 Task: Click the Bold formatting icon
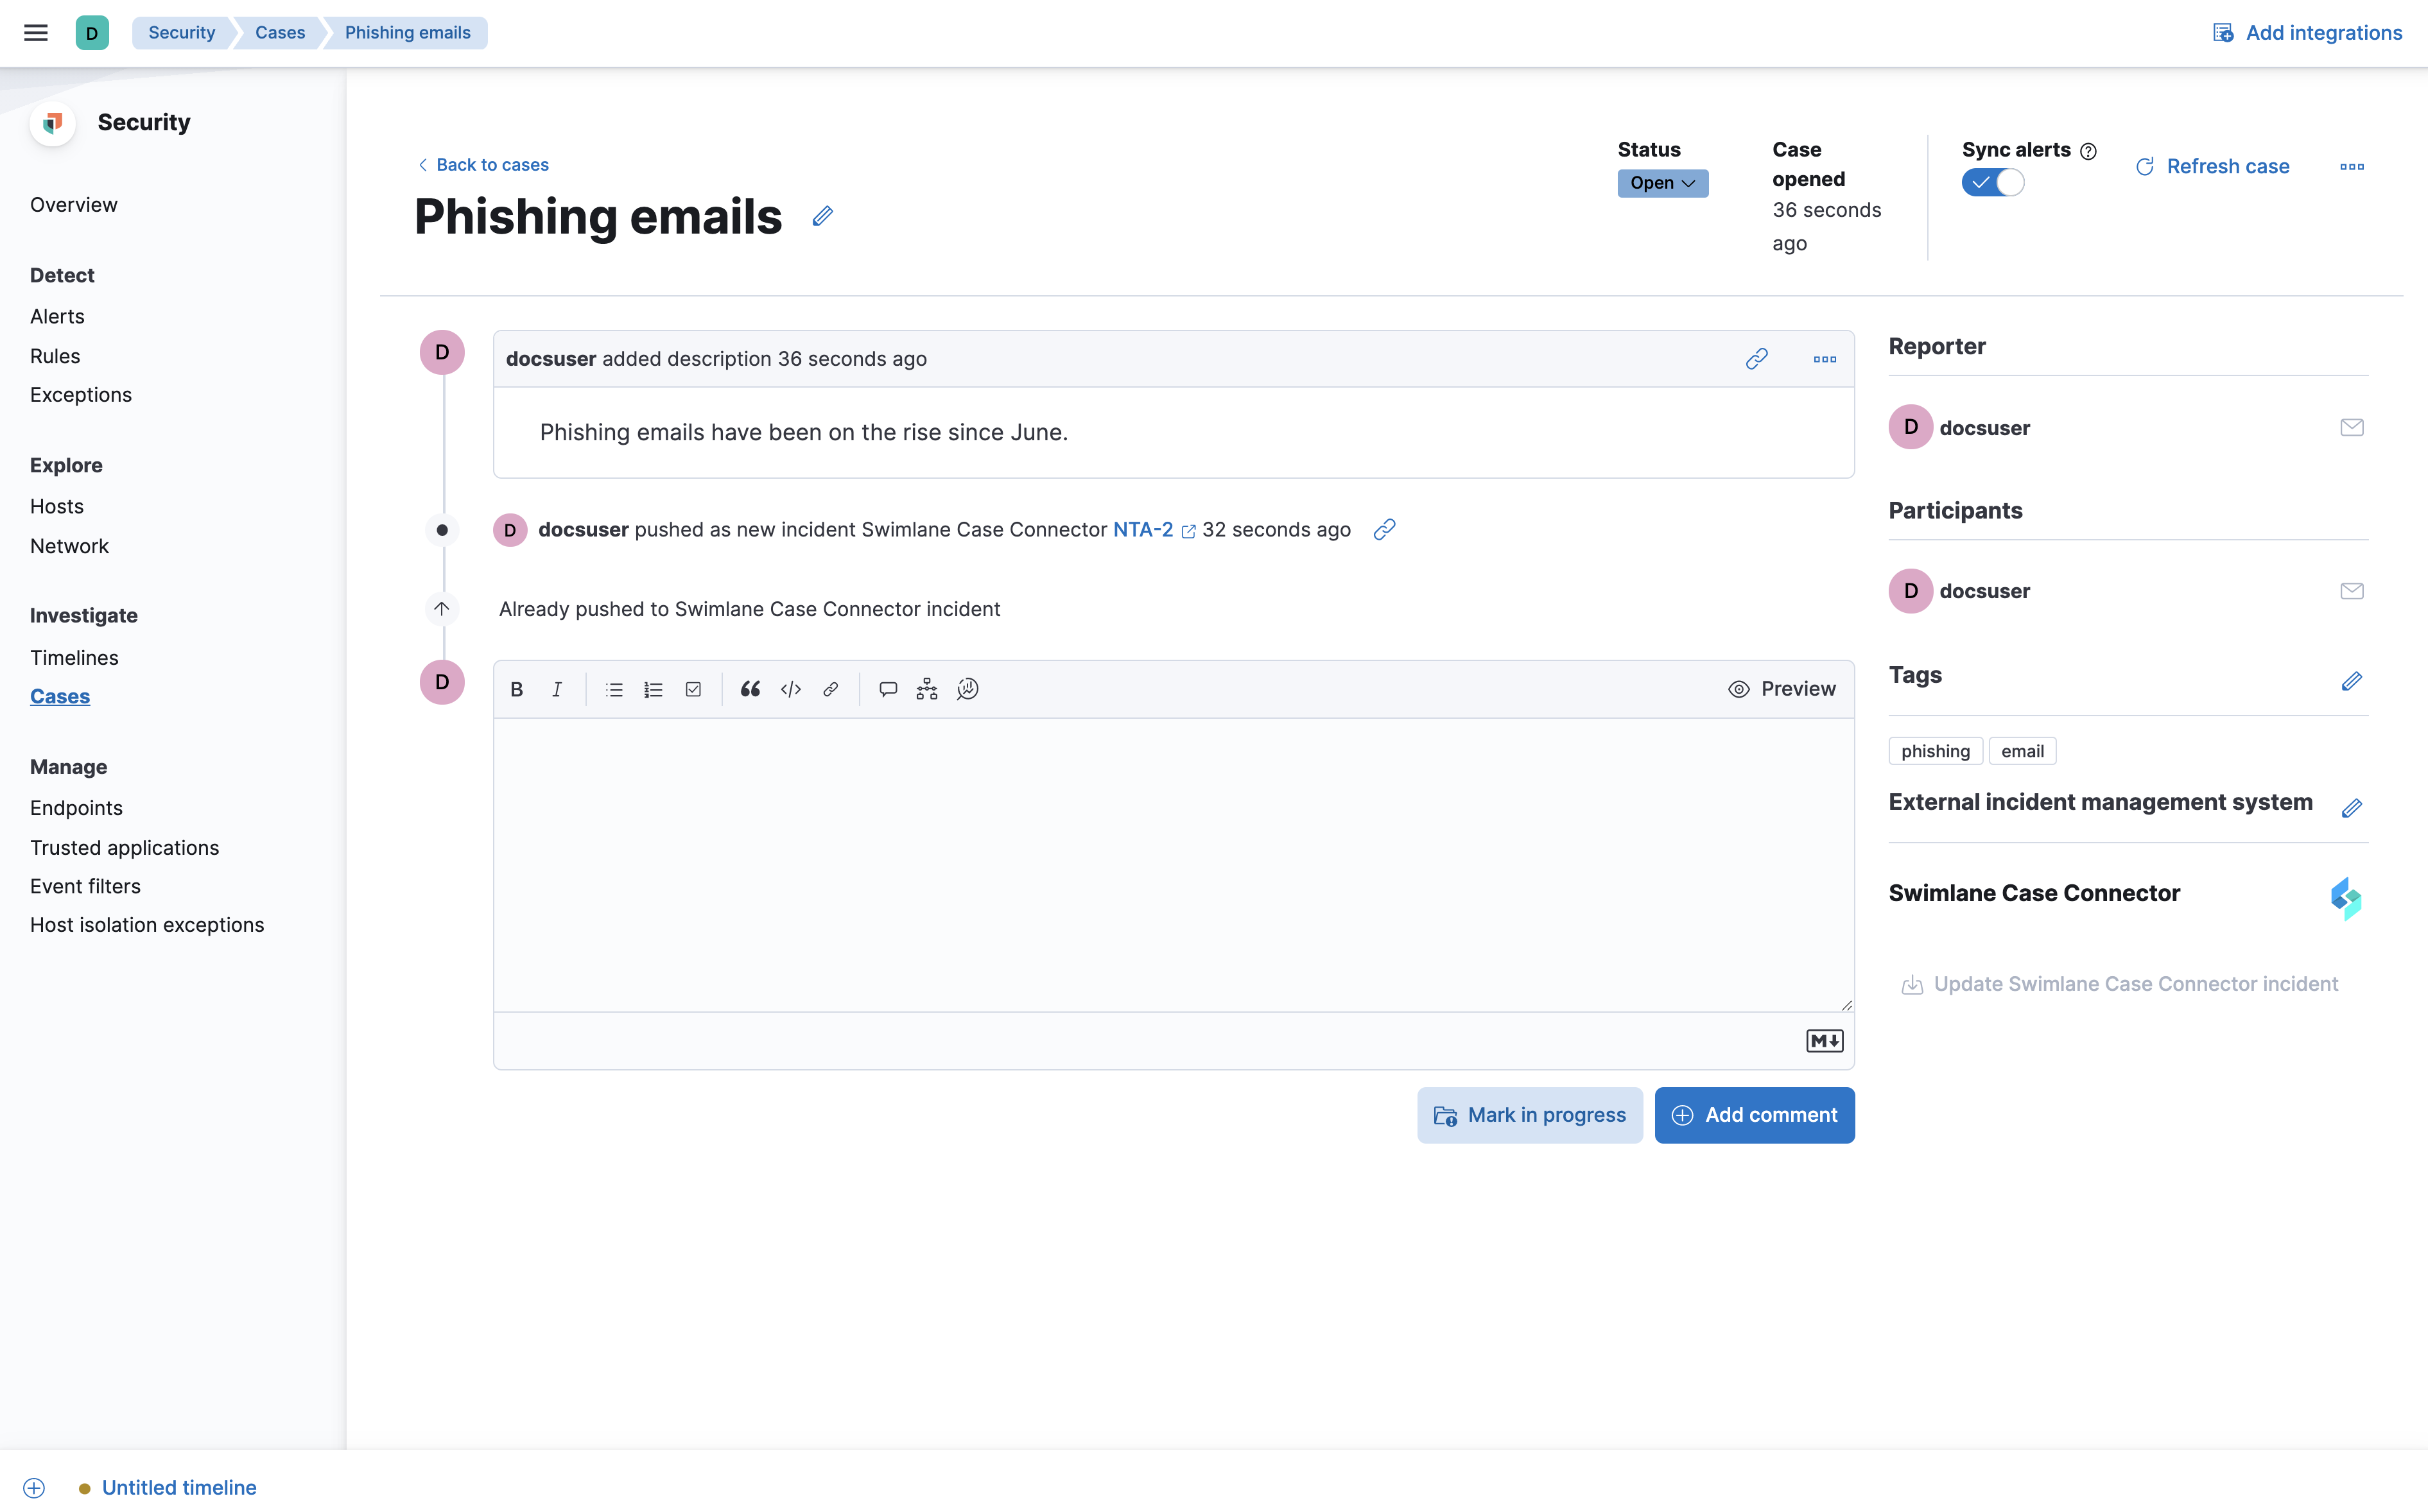[x=516, y=689]
